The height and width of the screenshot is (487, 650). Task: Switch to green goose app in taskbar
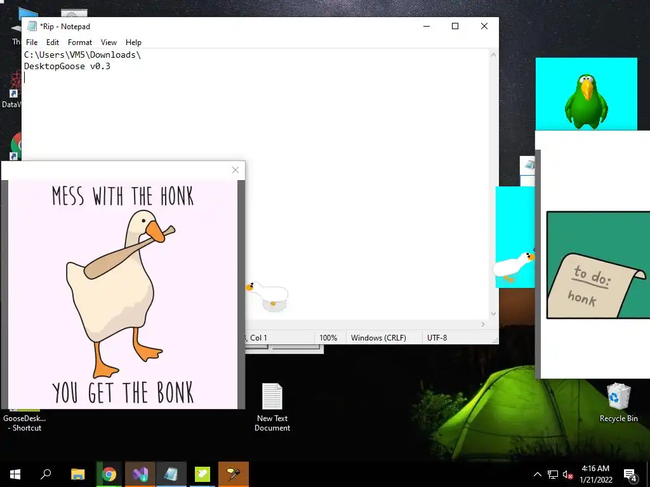click(202, 474)
